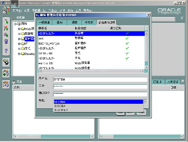Switch to the 首选身份证明 tab
Viewport: 188px width, 142px height.
click(107, 23)
